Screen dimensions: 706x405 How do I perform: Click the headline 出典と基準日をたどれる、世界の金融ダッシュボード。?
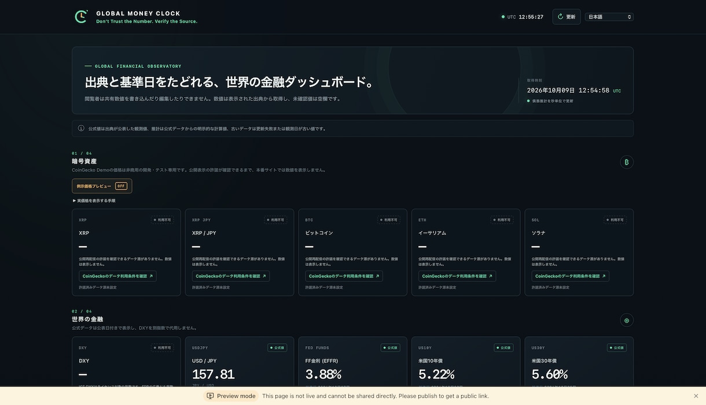click(x=231, y=82)
